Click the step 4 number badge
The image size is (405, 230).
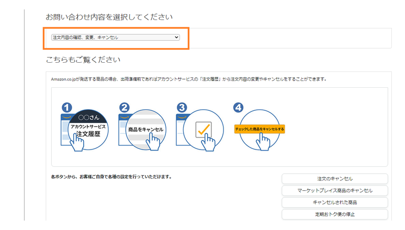pyautogui.click(x=239, y=107)
